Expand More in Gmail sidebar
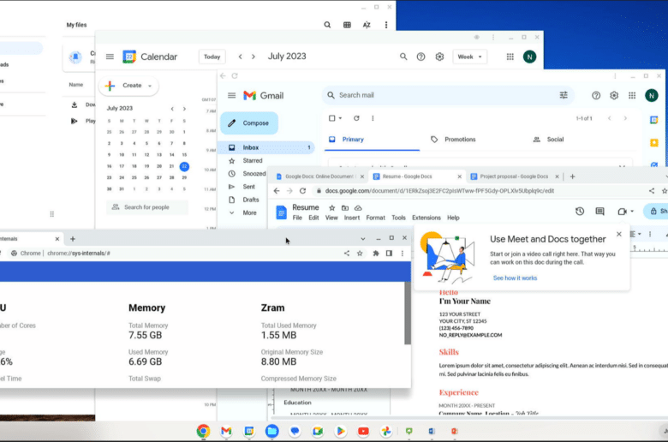Viewport: 668px width, 442px height. click(x=249, y=212)
